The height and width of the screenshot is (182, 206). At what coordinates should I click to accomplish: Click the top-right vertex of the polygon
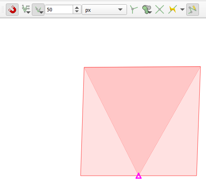pyautogui.click(x=200, y=67)
